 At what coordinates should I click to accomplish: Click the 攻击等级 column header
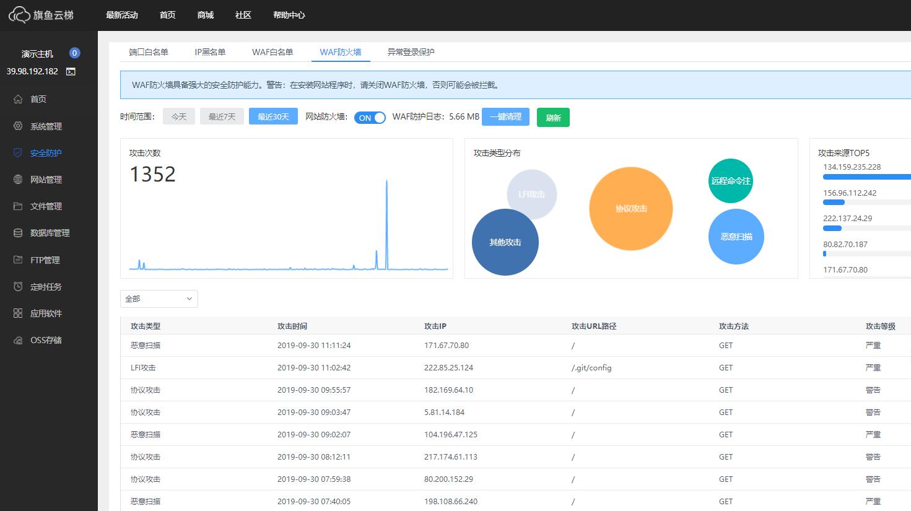[x=881, y=326]
